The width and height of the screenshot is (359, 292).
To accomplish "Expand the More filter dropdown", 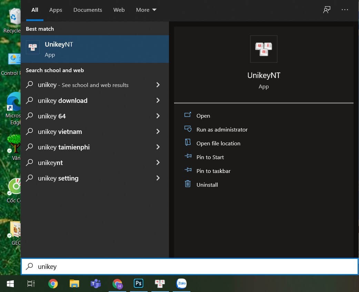I will (x=146, y=10).
